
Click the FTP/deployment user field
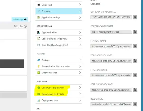point(111,32)
